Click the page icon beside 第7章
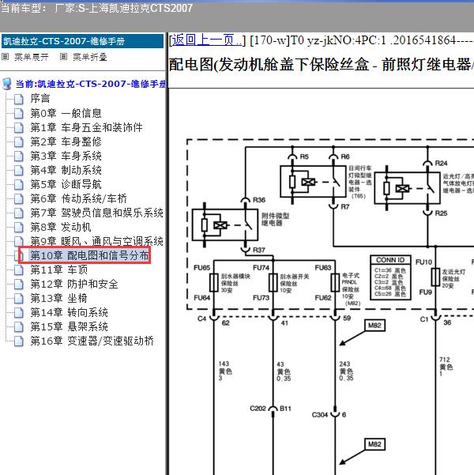 [19, 213]
